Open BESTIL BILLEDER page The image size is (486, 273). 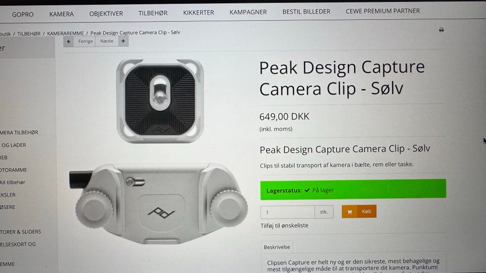click(x=306, y=12)
